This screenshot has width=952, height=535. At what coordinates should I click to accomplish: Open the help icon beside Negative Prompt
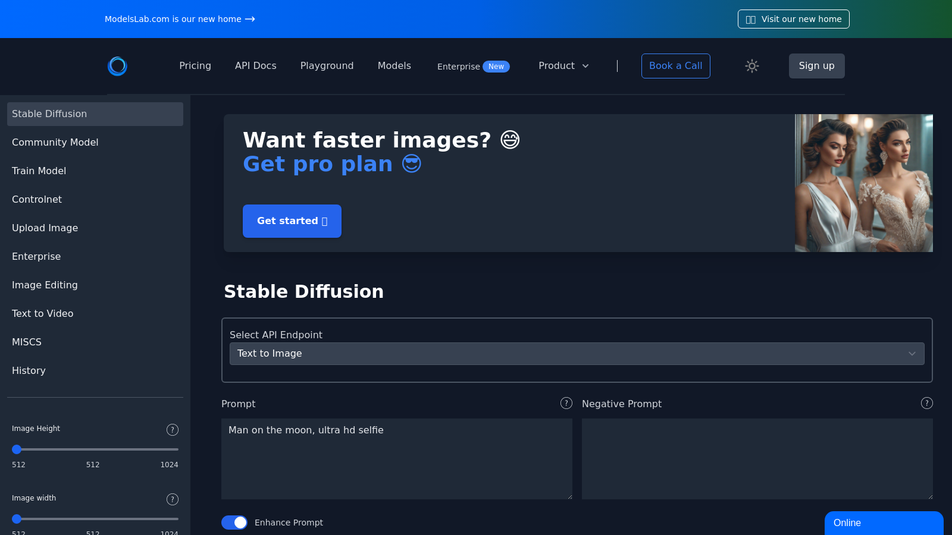point(926,403)
